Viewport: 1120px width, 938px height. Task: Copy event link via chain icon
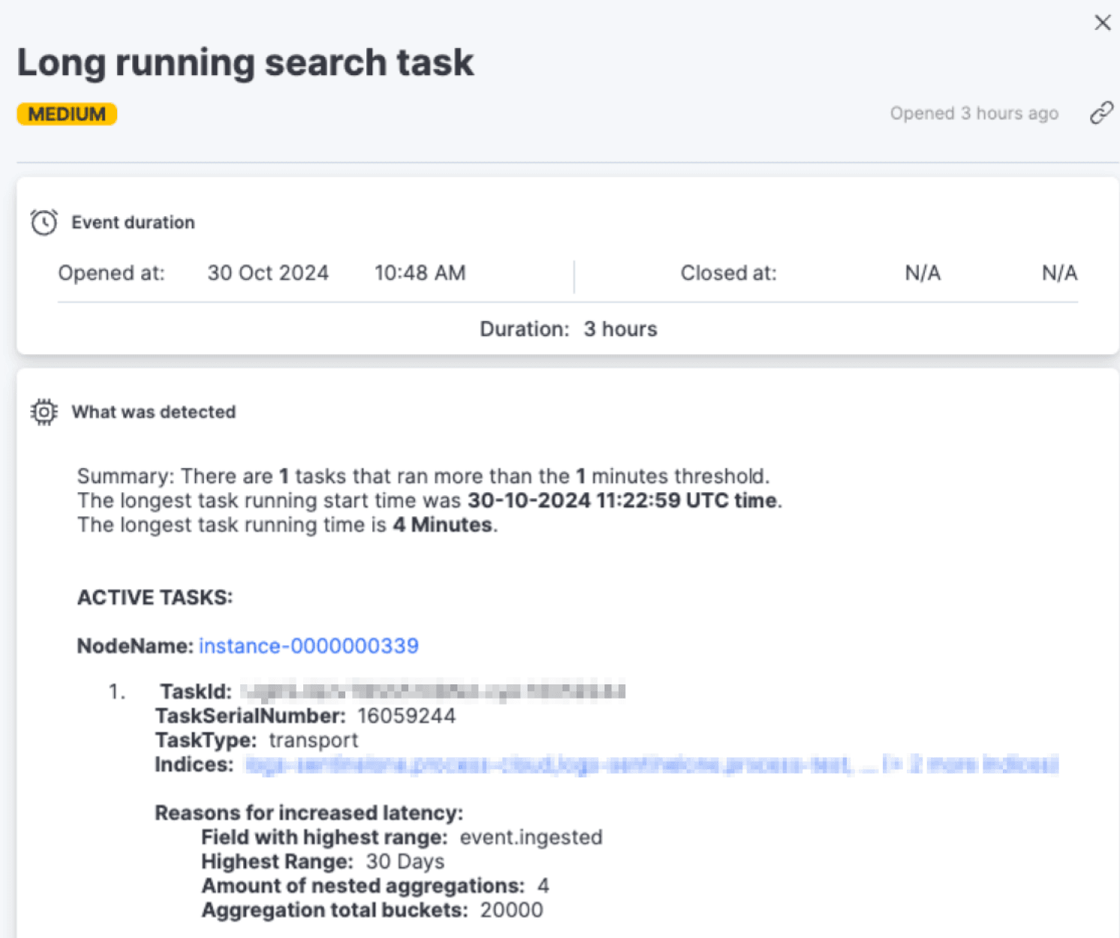pos(1101,113)
